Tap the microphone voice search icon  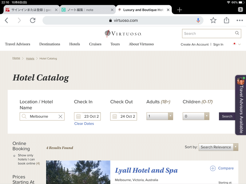pyautogui.click(x=198, y=20)
